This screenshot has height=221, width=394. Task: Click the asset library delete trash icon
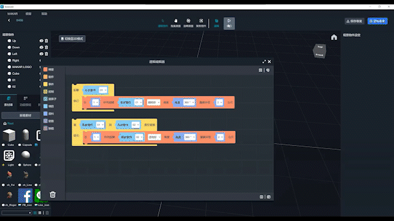[47, 213]
